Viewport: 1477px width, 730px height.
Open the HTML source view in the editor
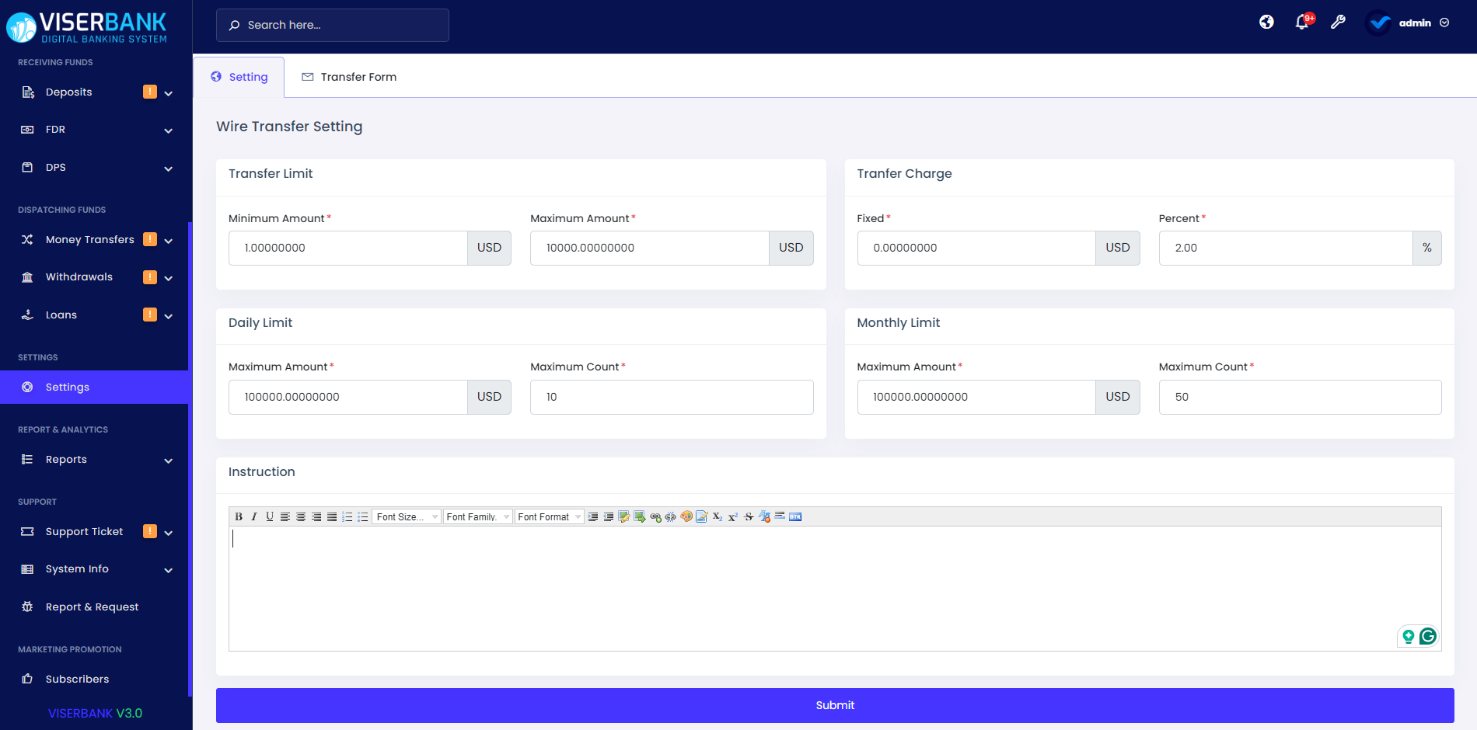795,516
